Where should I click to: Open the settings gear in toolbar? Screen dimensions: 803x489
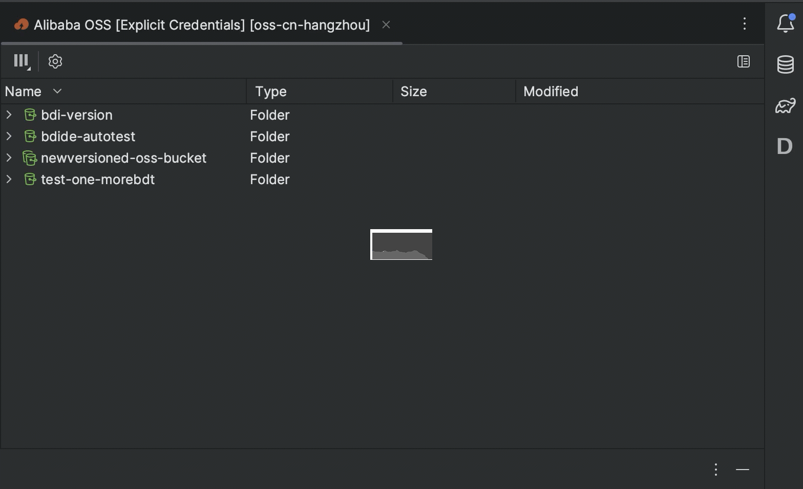55,61
